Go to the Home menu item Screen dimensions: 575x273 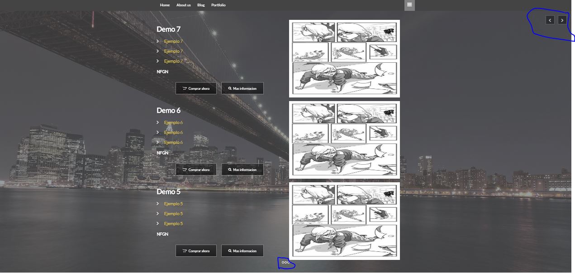pos(165,5)
